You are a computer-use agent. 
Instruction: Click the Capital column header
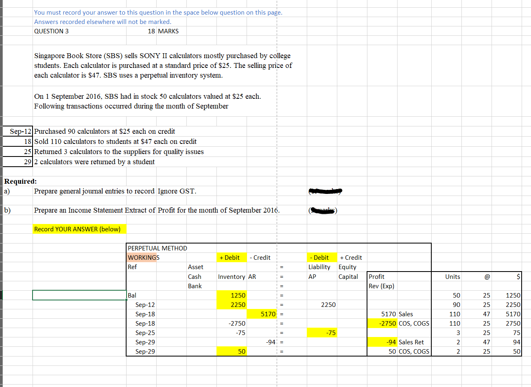(348, 277)
